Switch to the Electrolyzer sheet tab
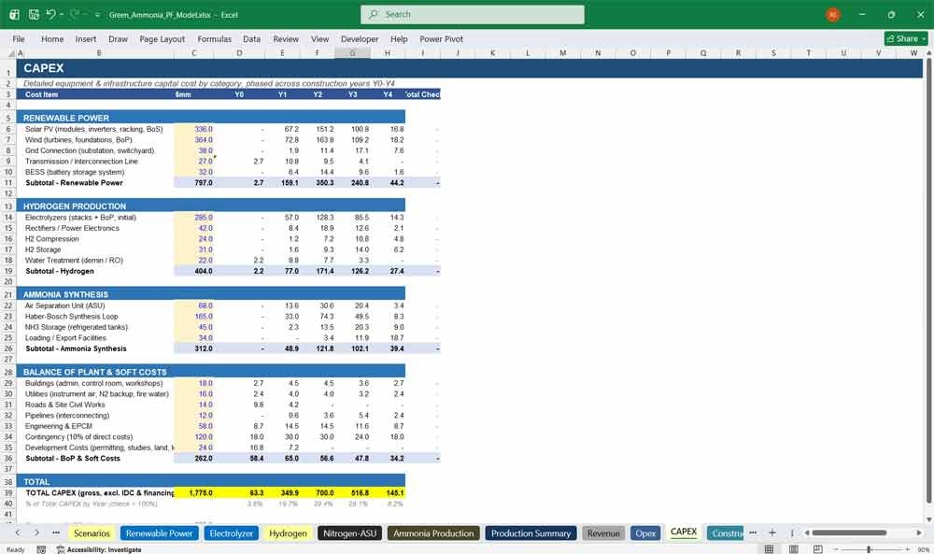 tap(231, 533)
